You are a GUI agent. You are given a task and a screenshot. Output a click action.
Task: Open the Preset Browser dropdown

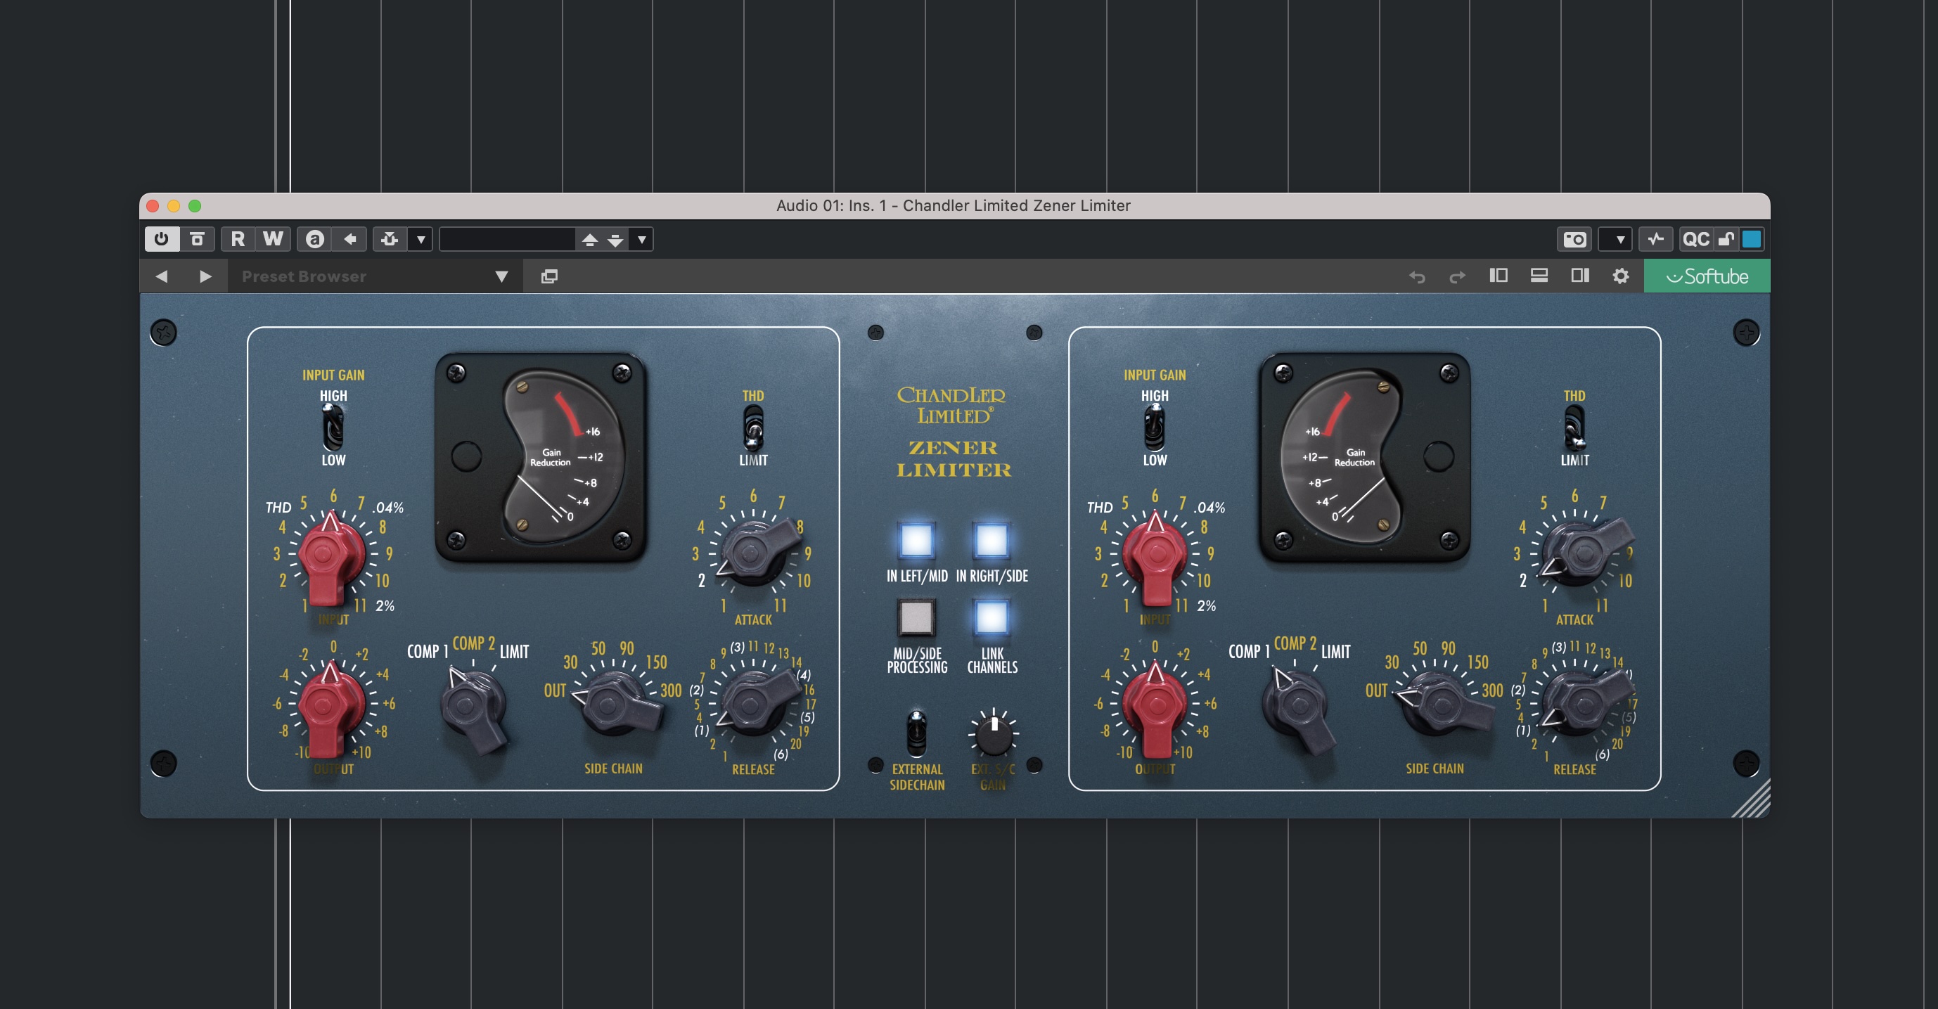click(374, 276)
